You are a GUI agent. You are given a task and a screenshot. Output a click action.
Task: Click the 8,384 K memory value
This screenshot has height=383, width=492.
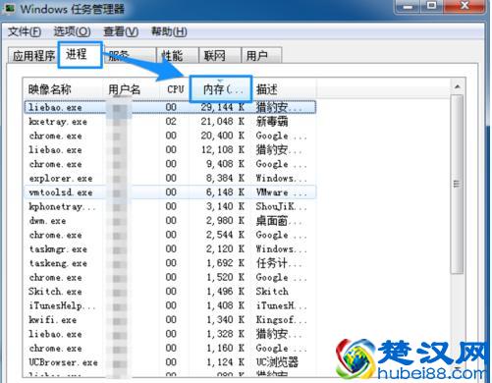coord(225,178)
